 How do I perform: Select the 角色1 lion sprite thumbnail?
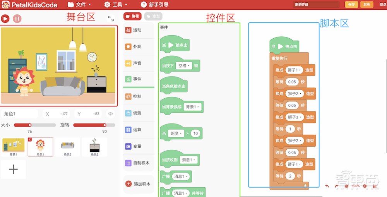(40, 147)
